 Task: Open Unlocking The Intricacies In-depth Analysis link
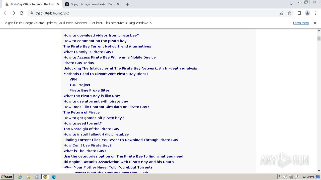[130, 68]
